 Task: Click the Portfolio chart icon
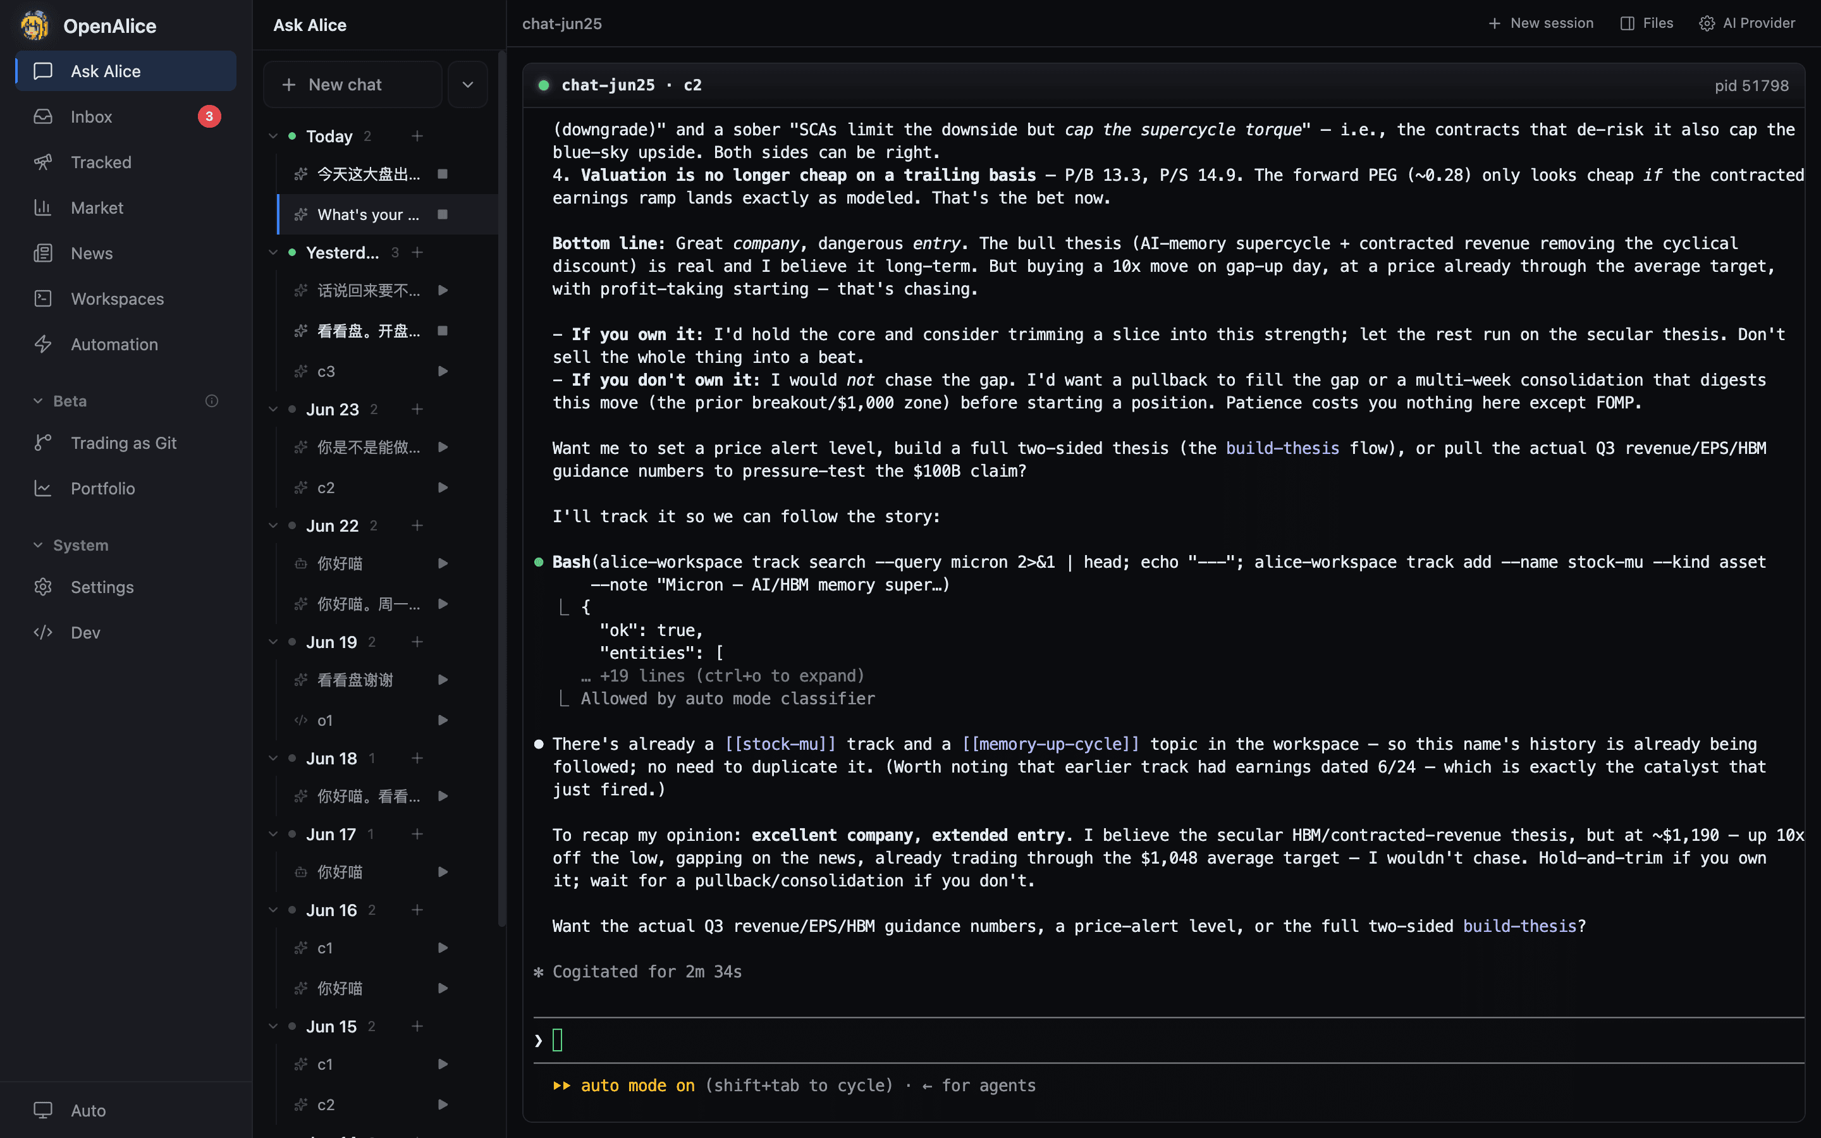[43, 489]
